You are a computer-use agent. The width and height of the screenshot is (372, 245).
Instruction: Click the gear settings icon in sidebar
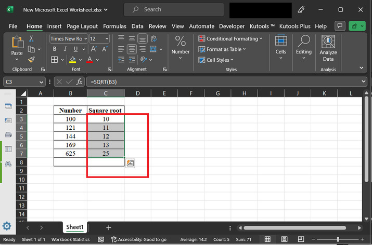(7, 226)
